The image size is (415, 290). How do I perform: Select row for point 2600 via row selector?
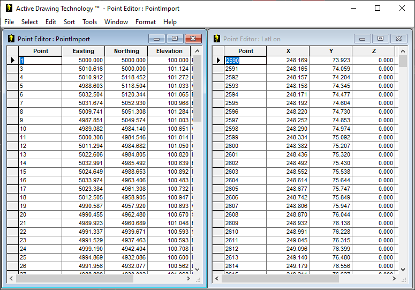[x=218, y=146]
